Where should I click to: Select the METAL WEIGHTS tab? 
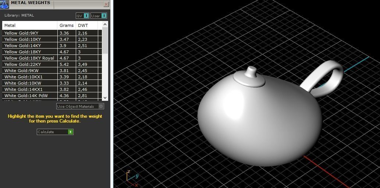pyautogui.click(x=31, y=3)
